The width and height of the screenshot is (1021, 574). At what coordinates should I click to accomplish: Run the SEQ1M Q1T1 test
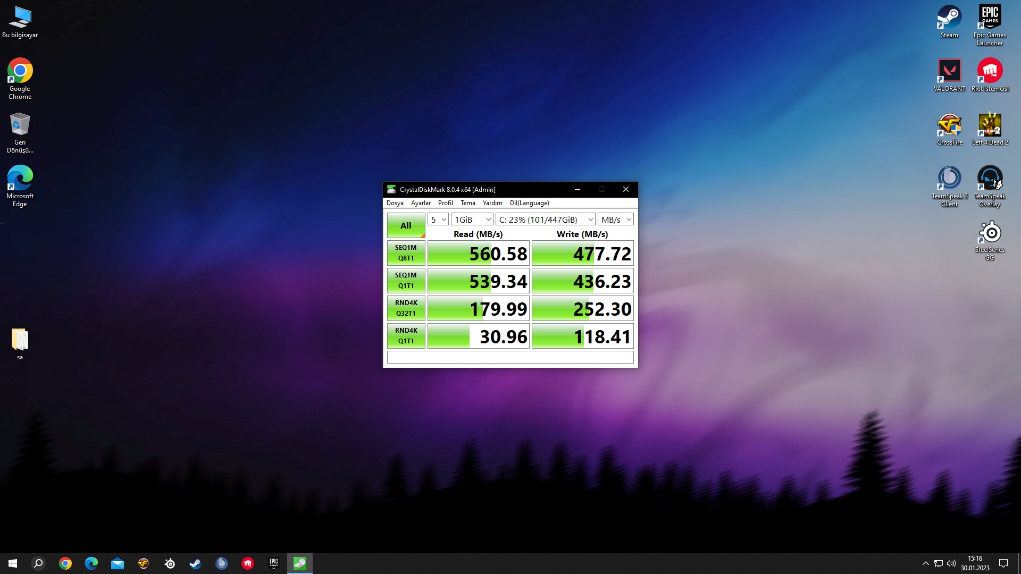(x=406, y=281)
